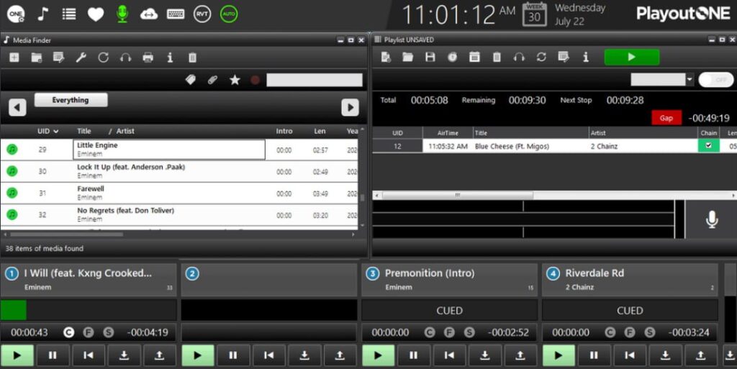Viewport: 737px width, 369px height.
Task: Open the dropdown next to the OFF switch
Action: pos(689,80)
